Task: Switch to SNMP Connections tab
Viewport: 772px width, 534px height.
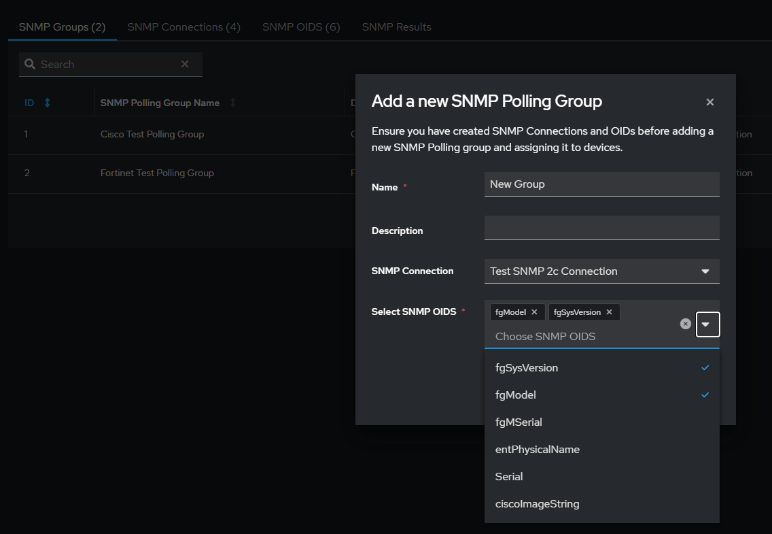Action: (x=183, y=27)
